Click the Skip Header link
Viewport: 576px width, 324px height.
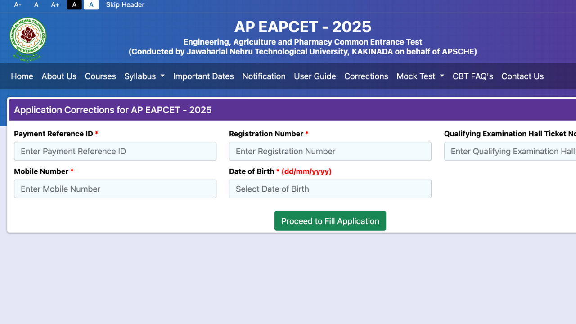[125, 5]
